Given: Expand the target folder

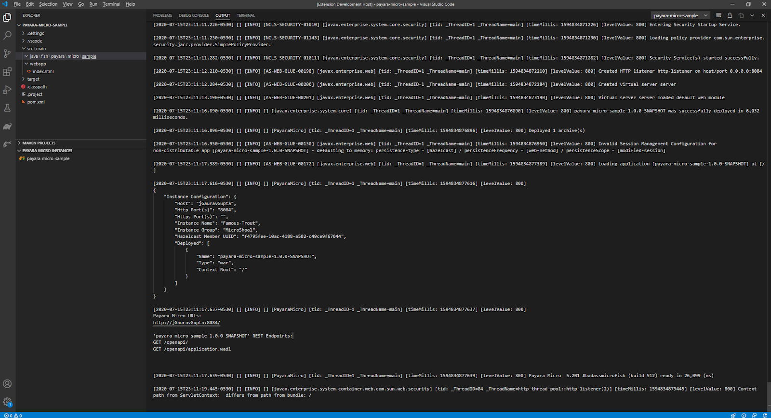Looking at the screenshot, I should [x=33, y=79].
